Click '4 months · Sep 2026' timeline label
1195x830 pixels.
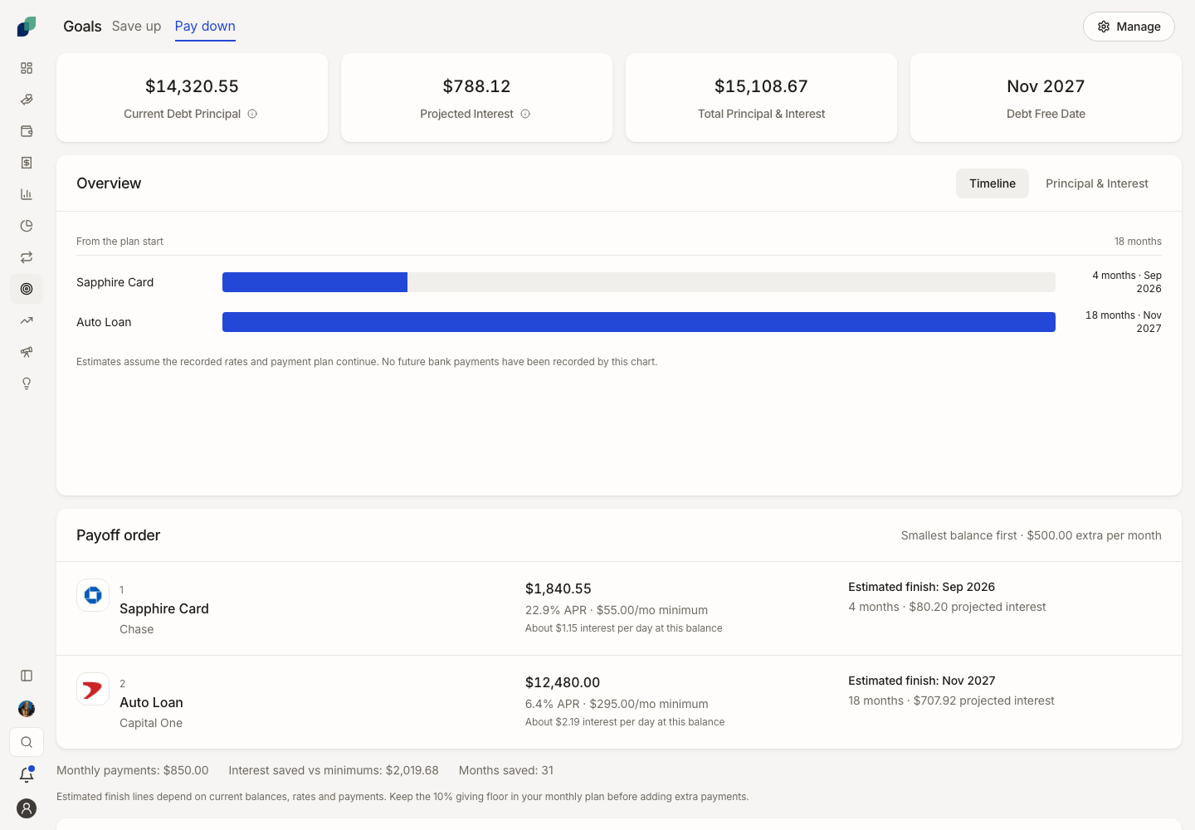pos(1127,282)
